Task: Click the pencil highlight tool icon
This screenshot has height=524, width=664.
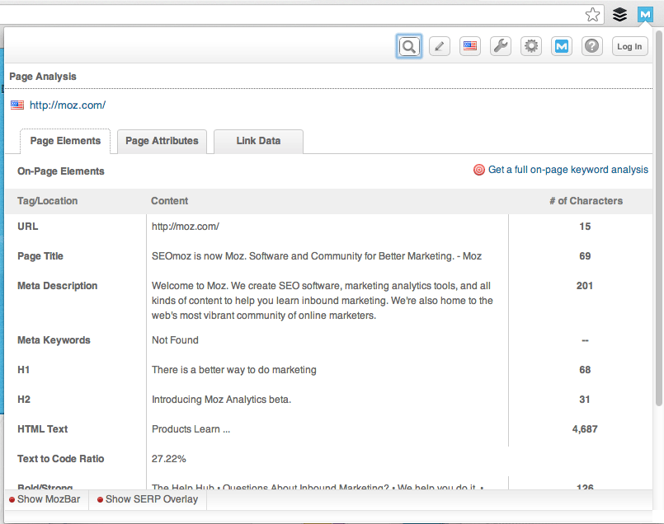Action: [440, 46]
